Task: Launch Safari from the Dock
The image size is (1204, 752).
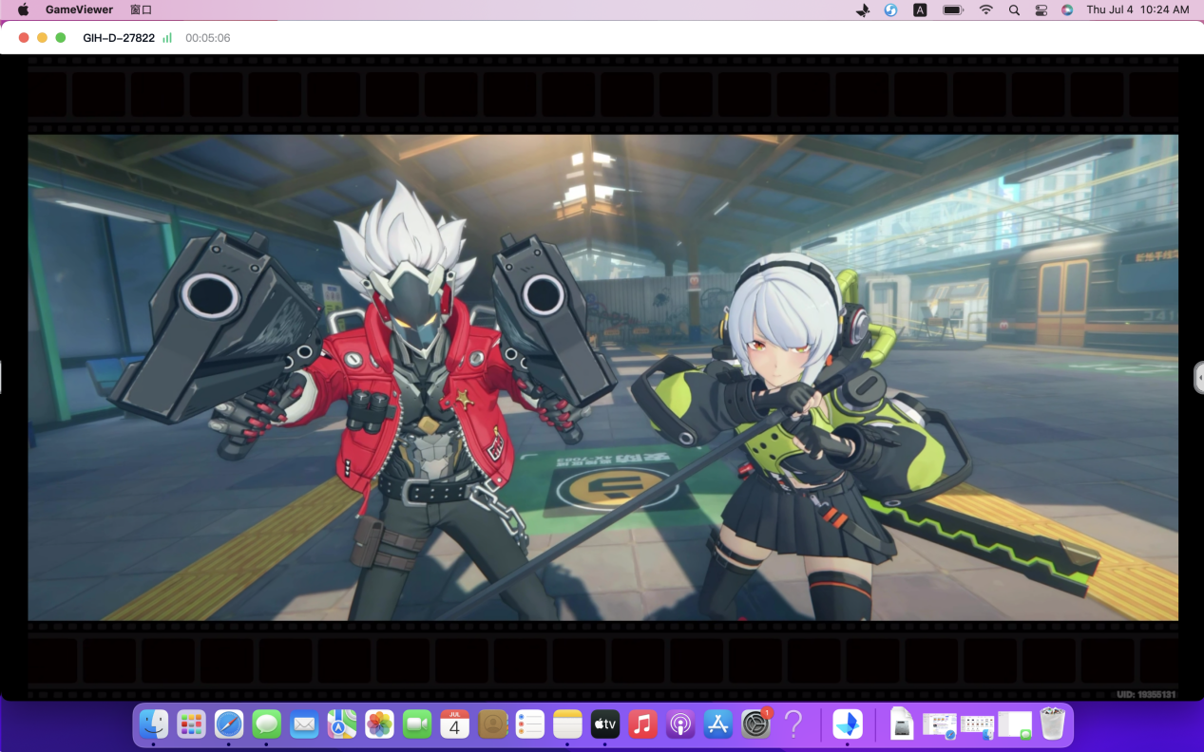Action: [x=229, y=724]
